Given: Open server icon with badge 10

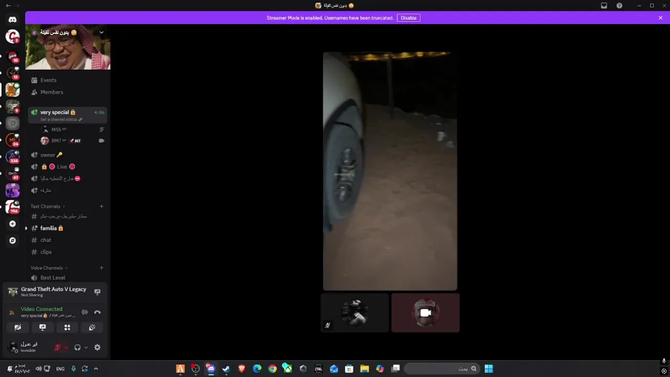Looking at the screenshot, I should (x=13, y=56).
